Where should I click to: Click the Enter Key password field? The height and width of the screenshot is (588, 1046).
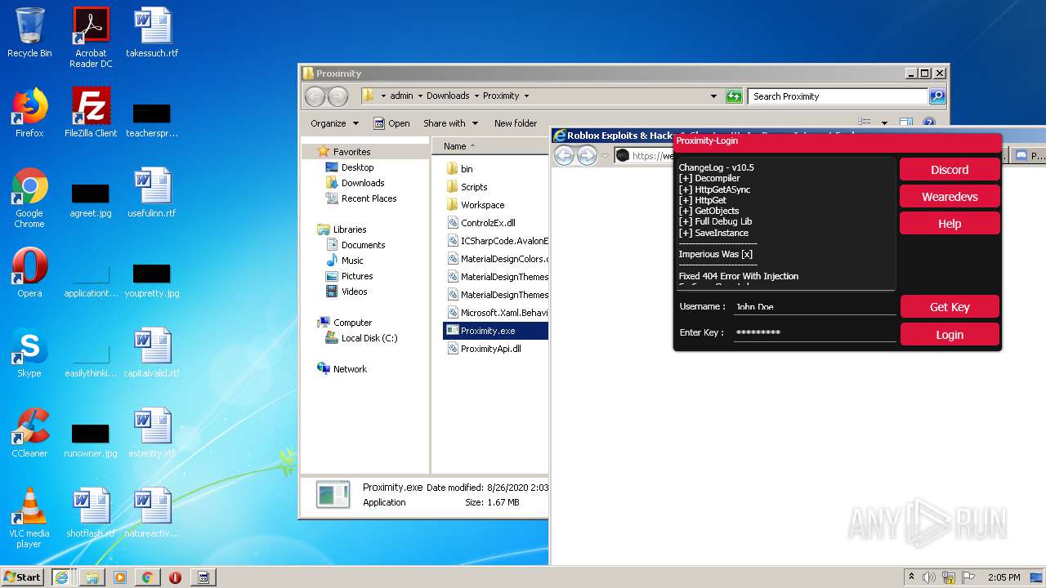pos(815,332)
